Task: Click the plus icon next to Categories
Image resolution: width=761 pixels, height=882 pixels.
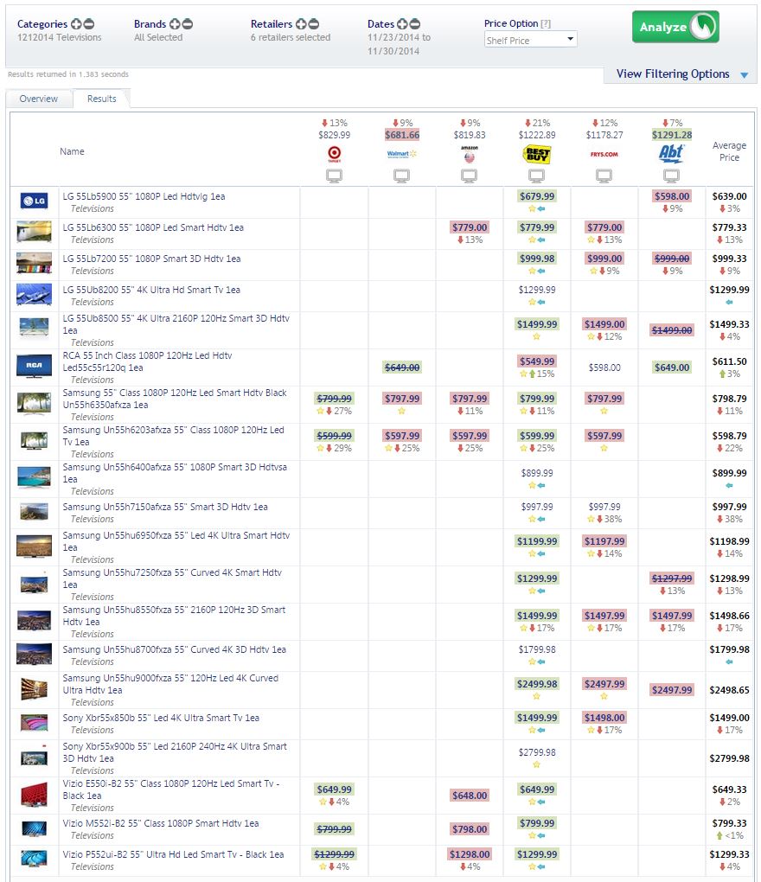Action: pyautogui.click(x=76, y=24)
